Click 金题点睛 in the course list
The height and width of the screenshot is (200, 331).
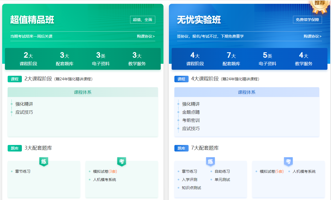pos(191,112)
